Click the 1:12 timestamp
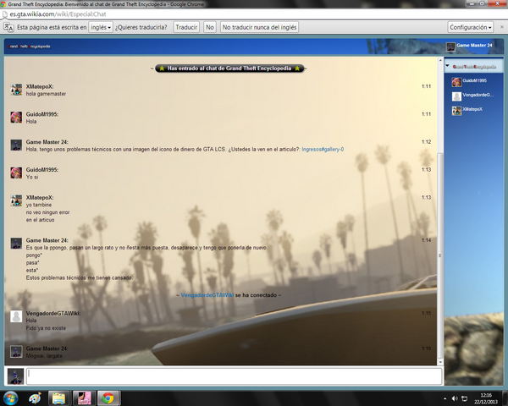 427,142
